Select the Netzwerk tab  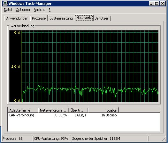[84, 18]
